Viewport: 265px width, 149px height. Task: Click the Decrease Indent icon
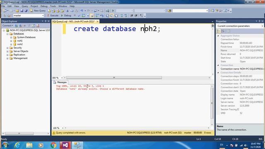point(132,16)
